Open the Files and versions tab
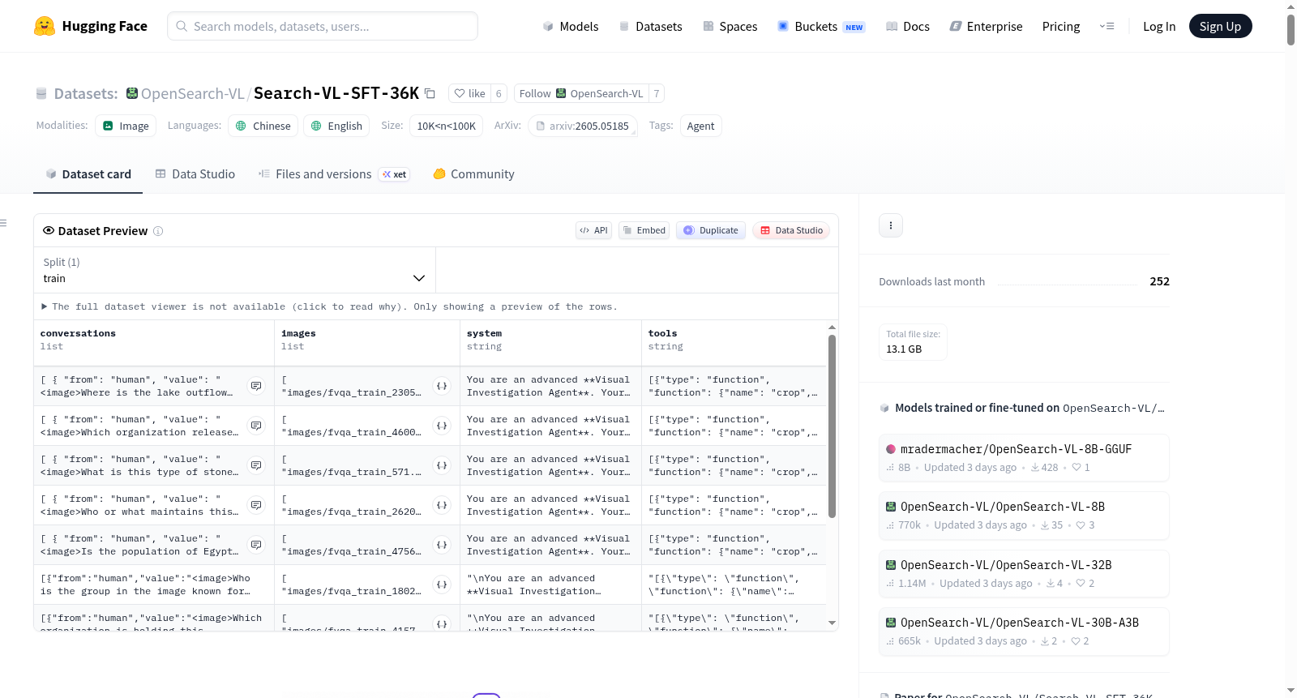This screenshot has width=1297, height=698. (334, 174)
